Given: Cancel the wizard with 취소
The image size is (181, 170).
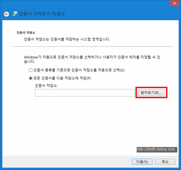Looking at the screenshot, I should (165, 162).
